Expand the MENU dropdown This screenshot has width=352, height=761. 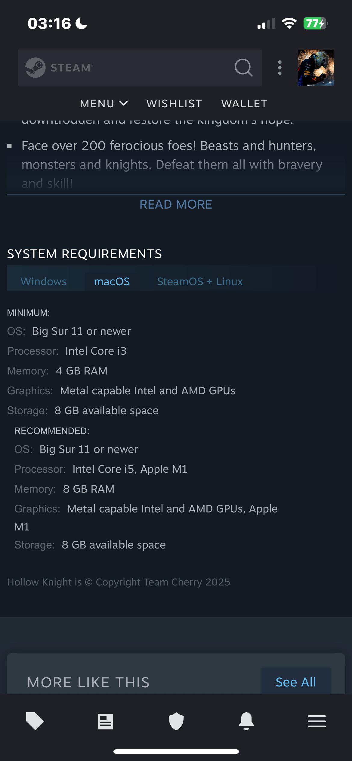(104, 103)
